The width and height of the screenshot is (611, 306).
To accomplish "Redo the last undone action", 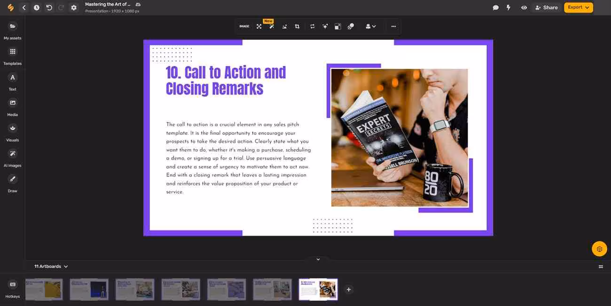I will point(61,8).
